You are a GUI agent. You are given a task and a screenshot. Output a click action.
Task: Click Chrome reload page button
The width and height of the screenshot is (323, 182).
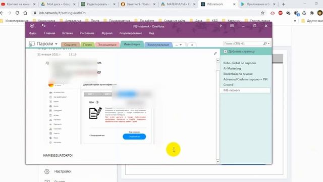click(x=17, y=13)
